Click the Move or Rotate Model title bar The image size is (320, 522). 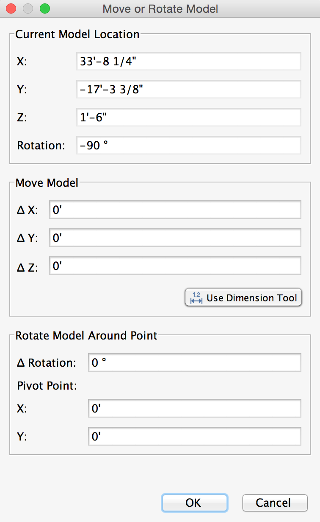pos(160,8)
